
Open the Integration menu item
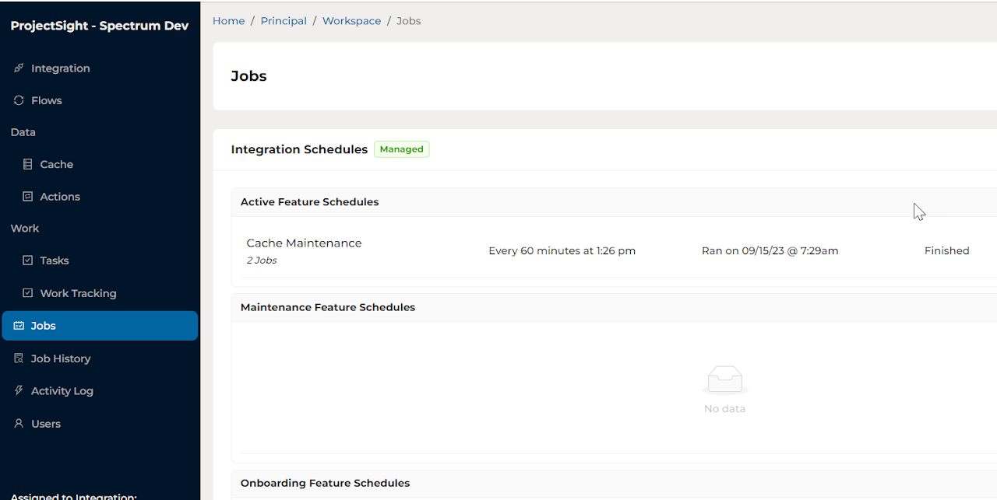[100, 68]
